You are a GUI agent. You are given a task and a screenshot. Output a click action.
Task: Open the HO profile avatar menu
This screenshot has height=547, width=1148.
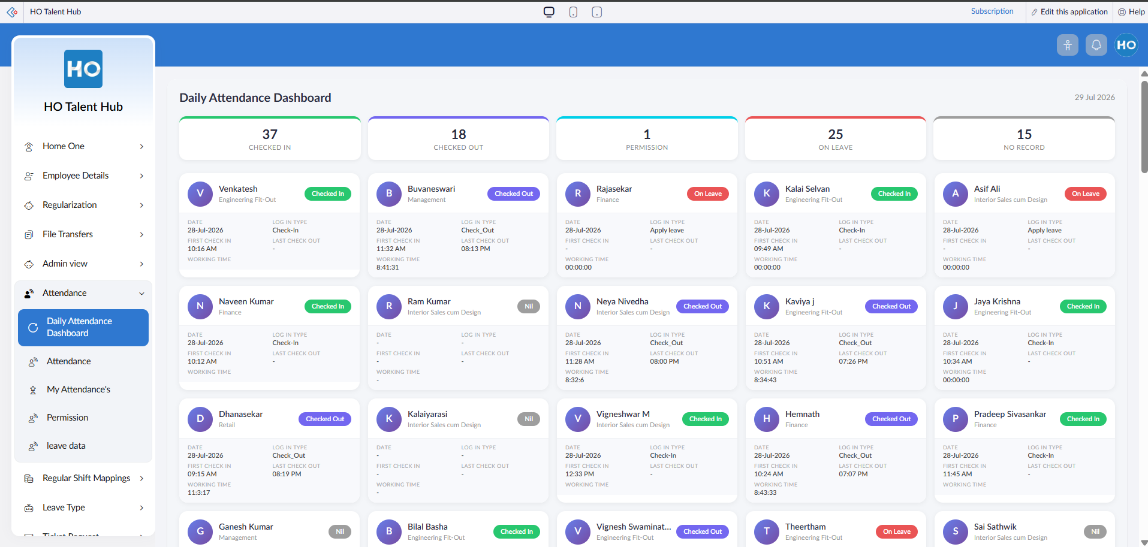(x=1126, y=45)
